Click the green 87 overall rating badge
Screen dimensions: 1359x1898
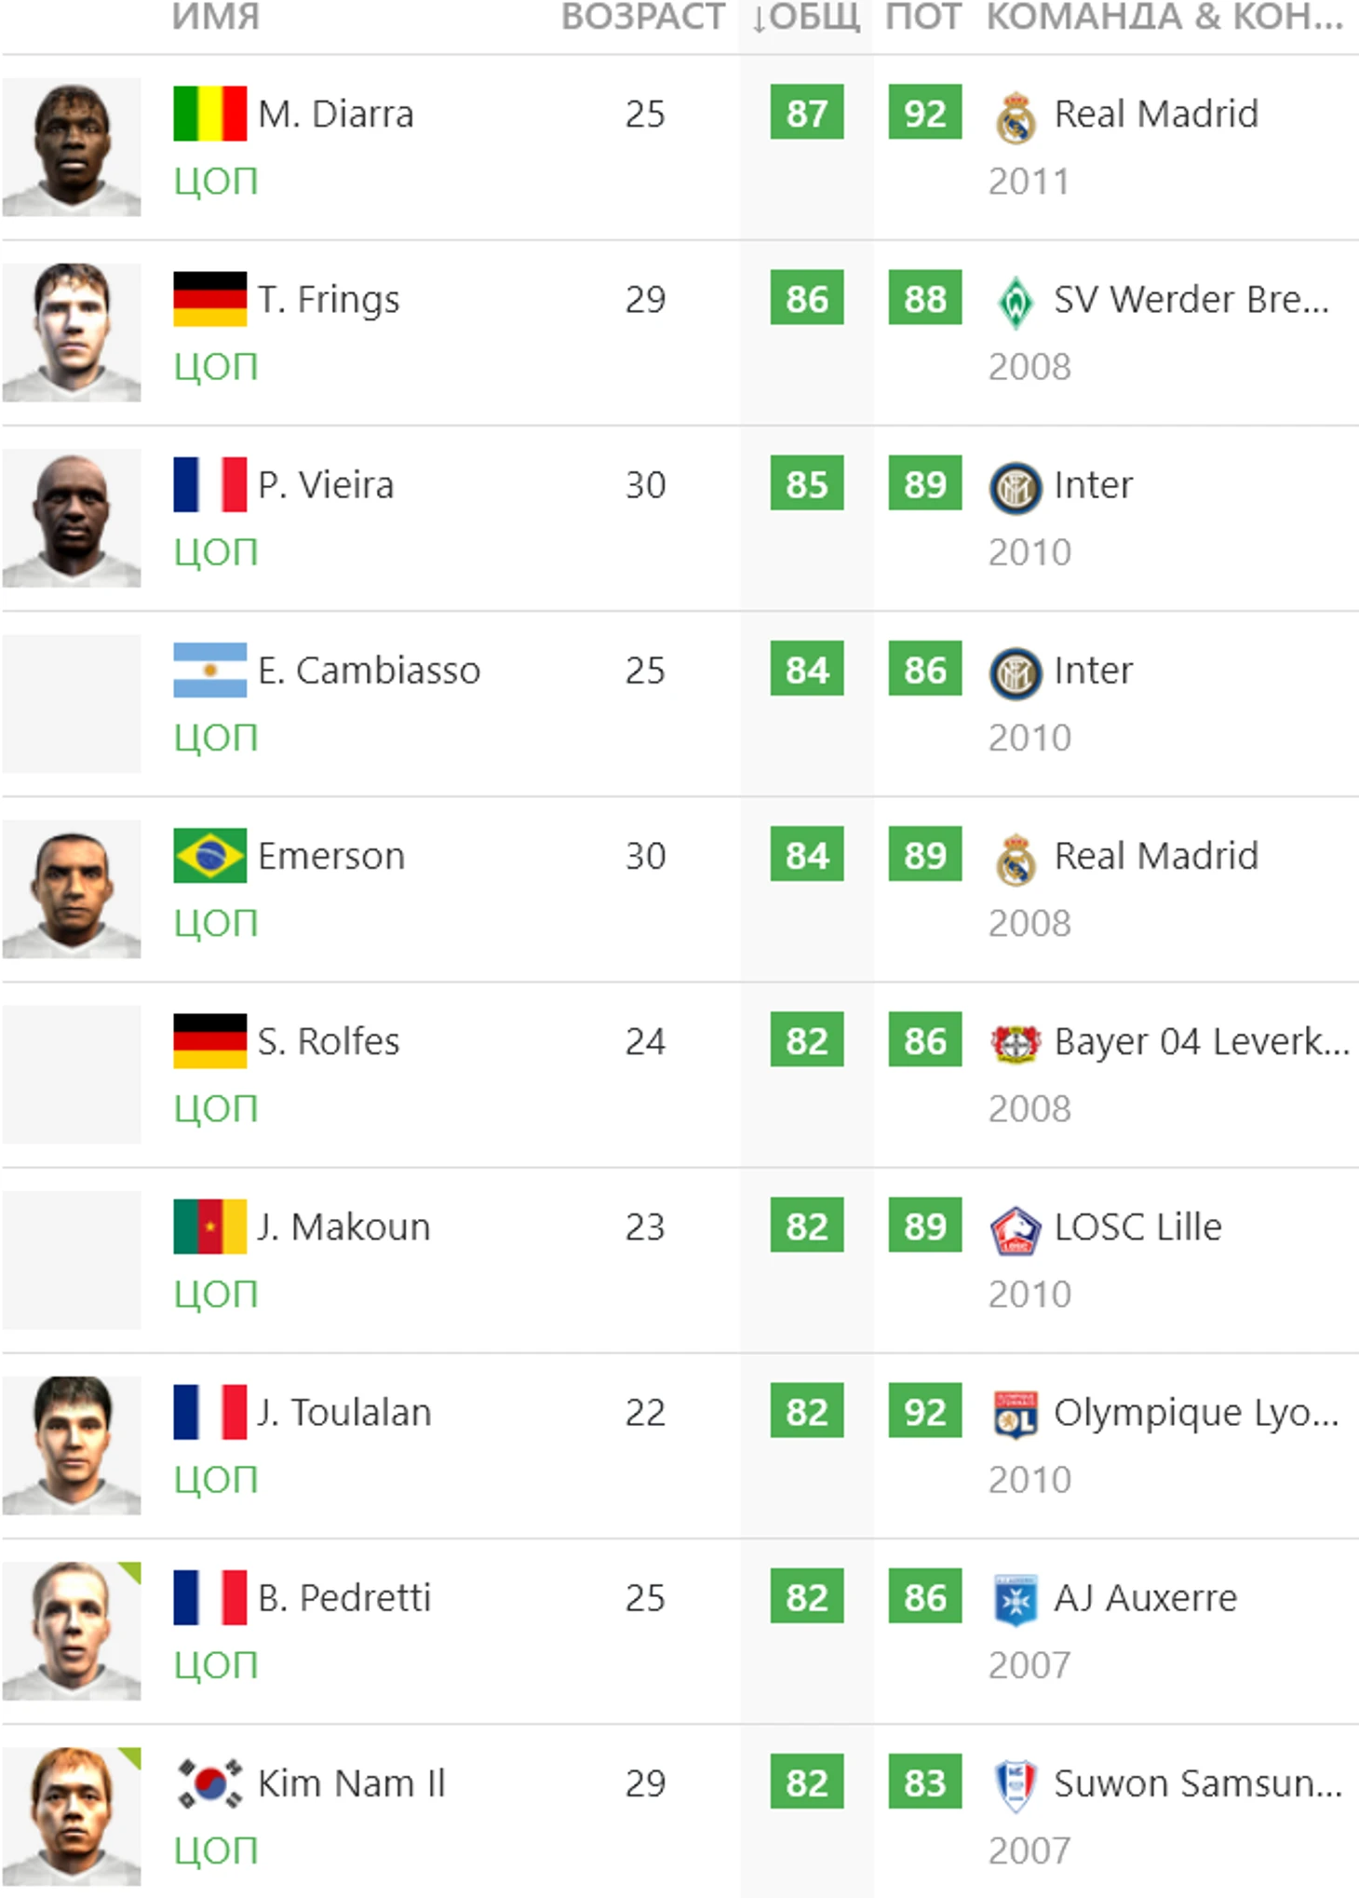pos(806,114)
